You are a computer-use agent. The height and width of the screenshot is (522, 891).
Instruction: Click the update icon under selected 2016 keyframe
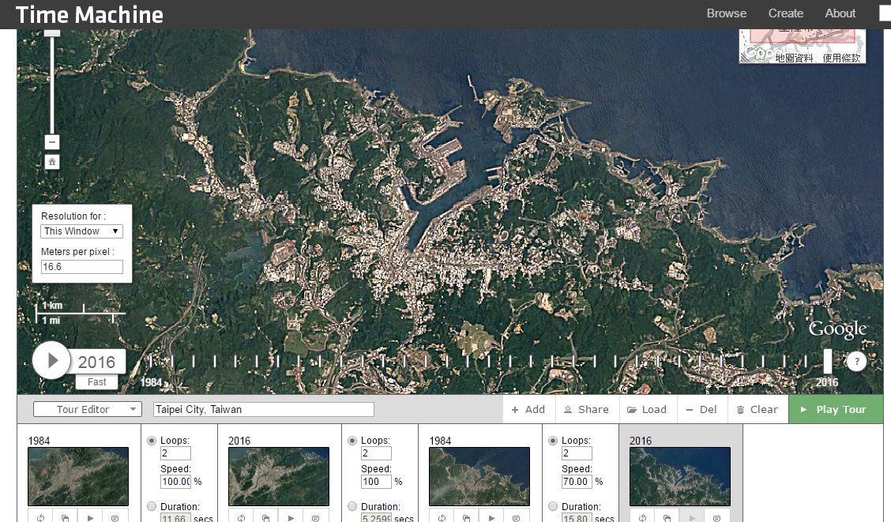coord(643,517)
